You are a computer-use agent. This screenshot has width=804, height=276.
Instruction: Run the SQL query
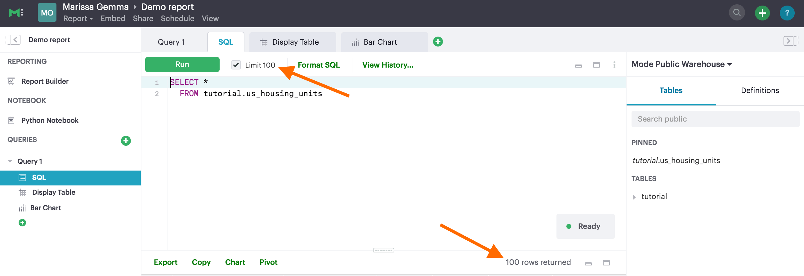click(x=182, y=64)
